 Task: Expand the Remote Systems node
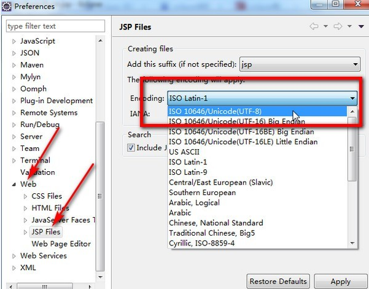tap(14, 113)
